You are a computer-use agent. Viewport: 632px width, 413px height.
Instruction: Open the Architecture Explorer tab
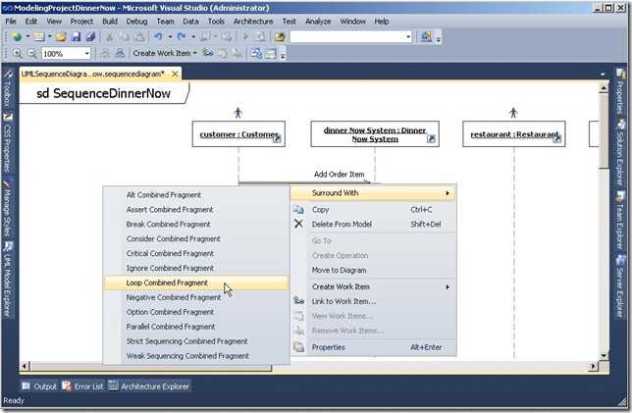pyautogui.click(x=149, y=387)
